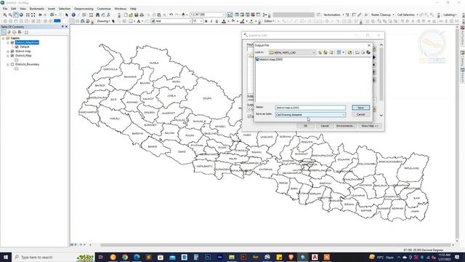This screenshot has width=465, height=262.
Task: Expand the Districts_Boundary layer node
Action: coord(8,64)
